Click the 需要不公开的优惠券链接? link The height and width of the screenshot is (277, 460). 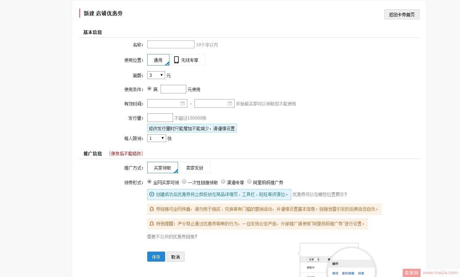click(172, 237)
